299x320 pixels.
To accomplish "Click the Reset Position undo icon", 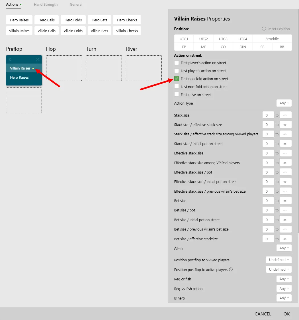I will 264,29.
